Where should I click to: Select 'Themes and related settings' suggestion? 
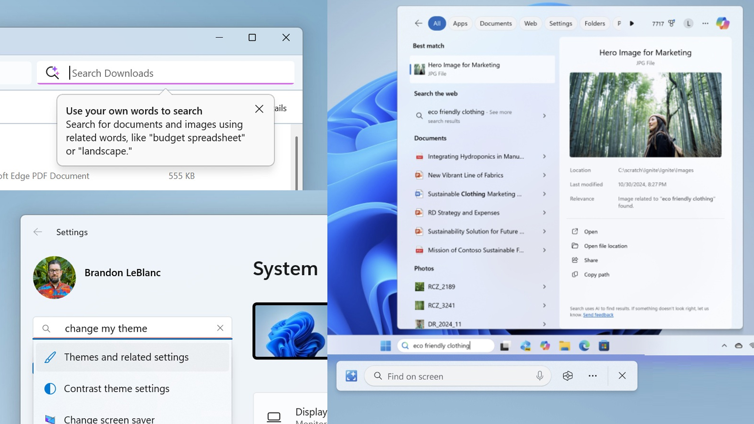tap(132, 357)
